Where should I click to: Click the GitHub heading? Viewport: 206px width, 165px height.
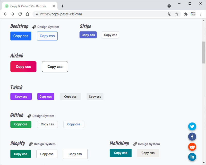coord(17,115)
